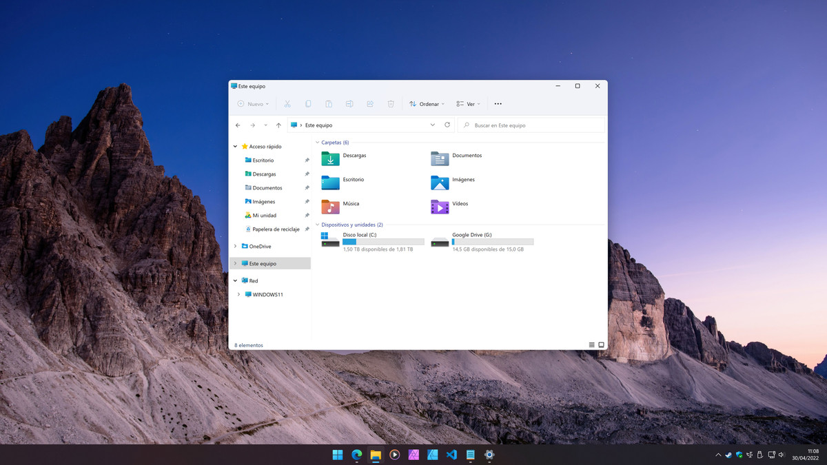Click the Copy icon in the toolbar
The image size is (827, 465).
coord(308,103)
